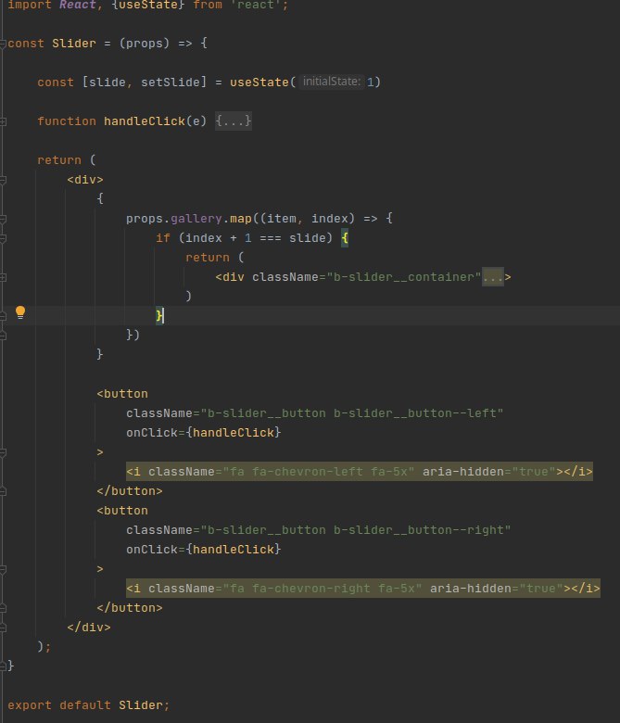This screenshot has width=620, height=723.
Task: Click onClick attribute of the left button
Action: (x=152, y=433)
